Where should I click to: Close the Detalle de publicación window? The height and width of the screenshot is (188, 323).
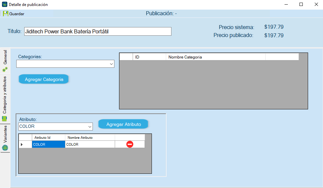[x=316, y=4]
